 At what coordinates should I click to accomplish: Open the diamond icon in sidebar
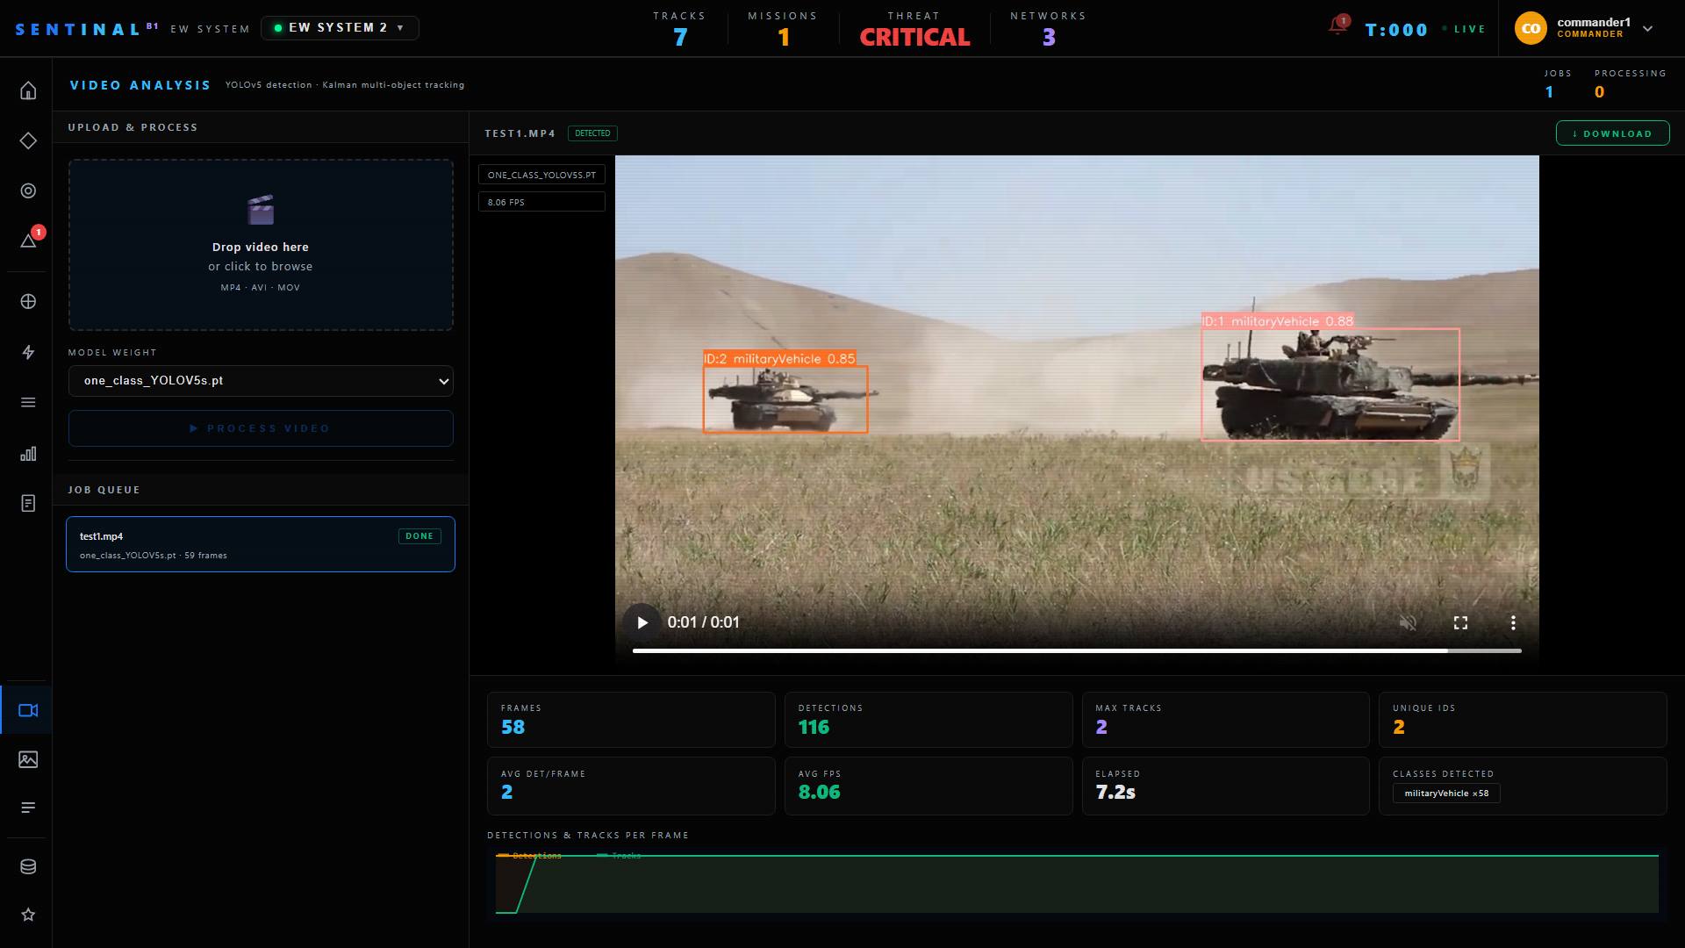[x=28, y=140]
